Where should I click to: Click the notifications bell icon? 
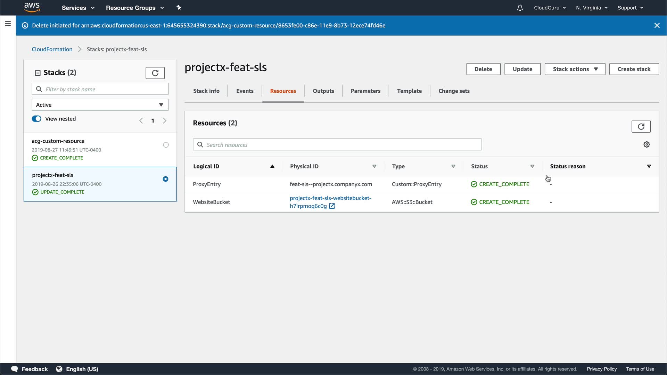click(520, 8)
